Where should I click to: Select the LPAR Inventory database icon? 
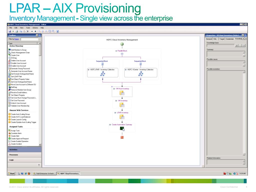tap(122, 116)
